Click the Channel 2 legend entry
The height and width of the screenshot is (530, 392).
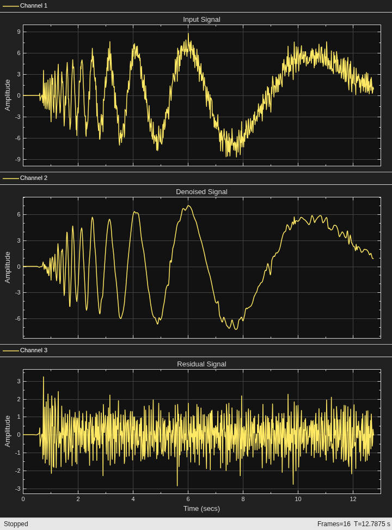25,178
